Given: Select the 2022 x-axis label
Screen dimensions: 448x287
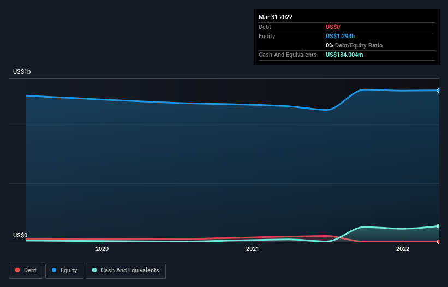Looking at the screenshot, I should point(403,249).
